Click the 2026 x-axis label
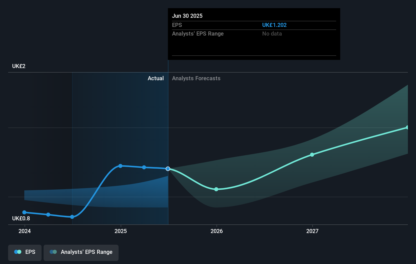 tap(217, 231)
